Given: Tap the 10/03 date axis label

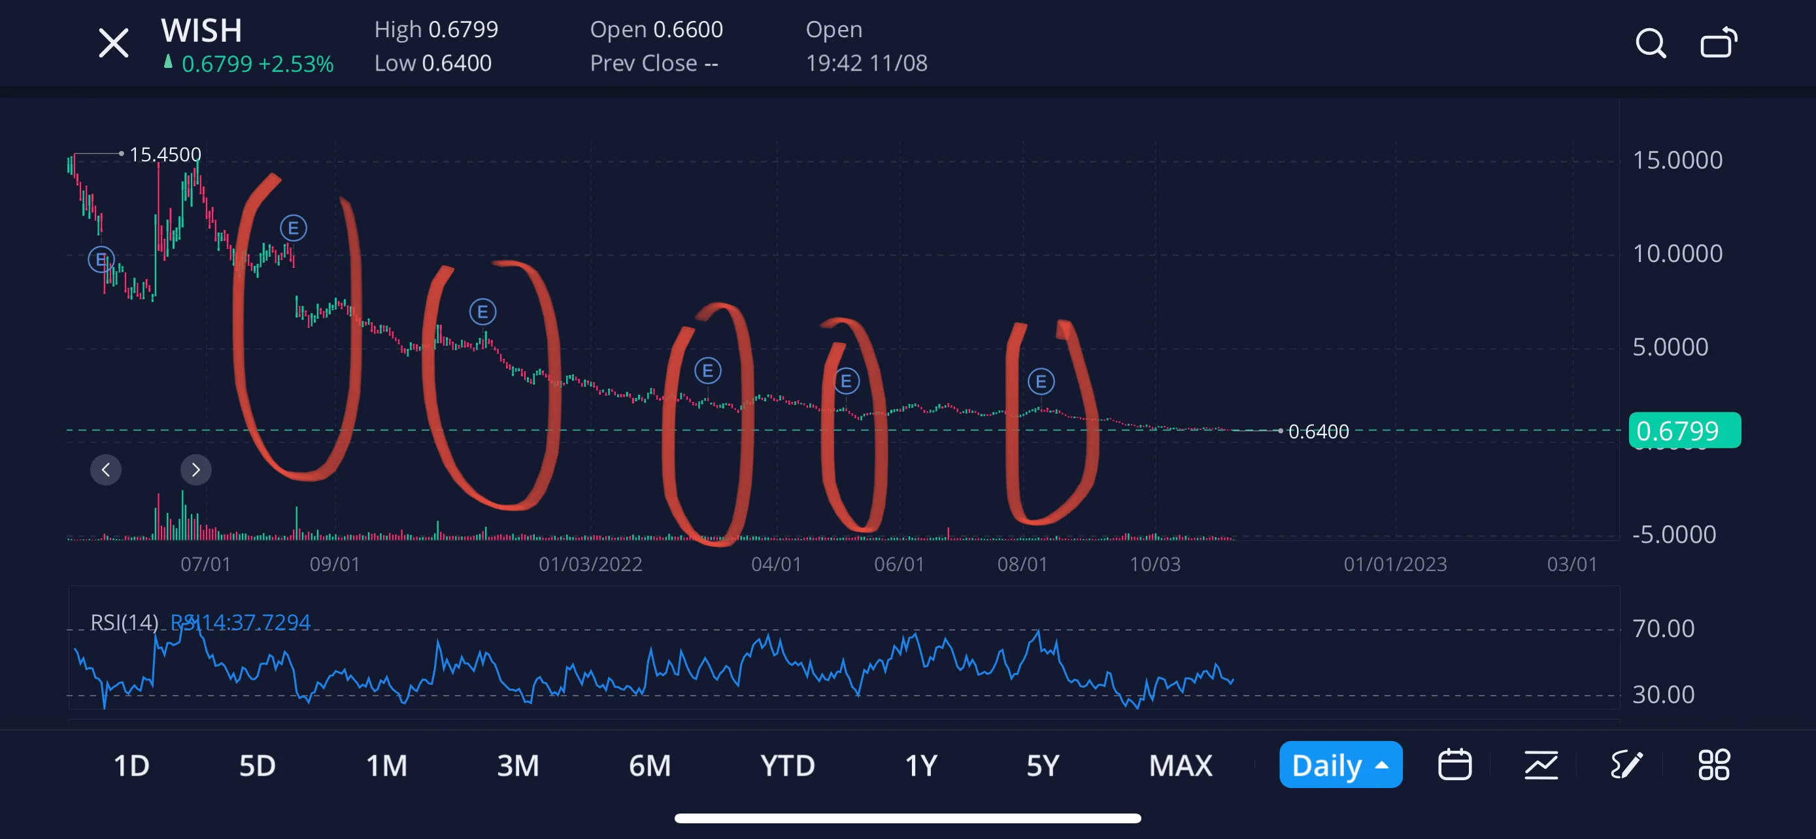Looking at the screenshot, I should pyautogui.click(x=1154, y=563).
